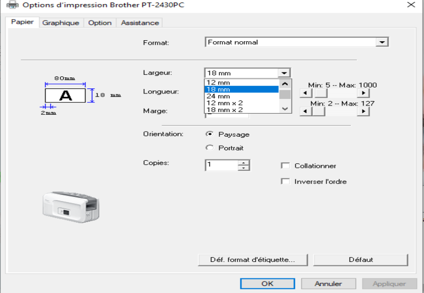
Task: Open the Assistance tab
Action: (x=140, y=23)
